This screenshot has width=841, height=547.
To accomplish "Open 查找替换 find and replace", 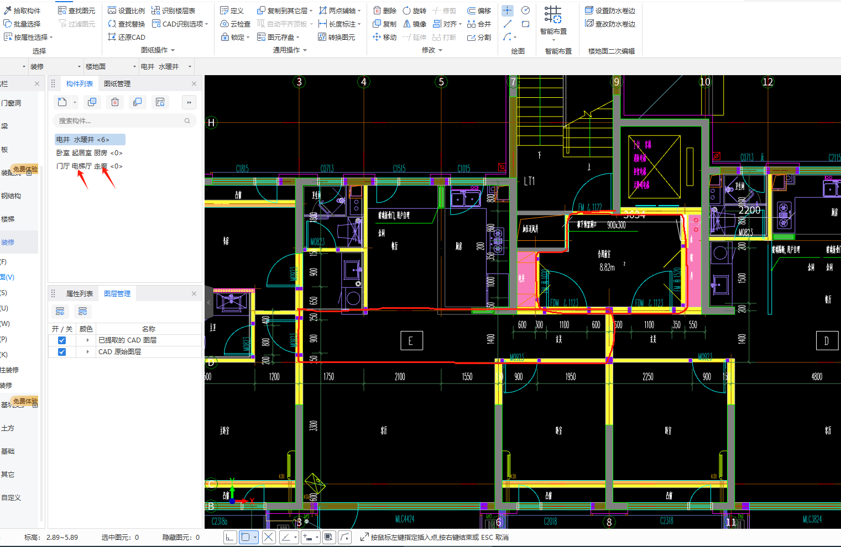I will pyautogui.click(x=127, y=24).
